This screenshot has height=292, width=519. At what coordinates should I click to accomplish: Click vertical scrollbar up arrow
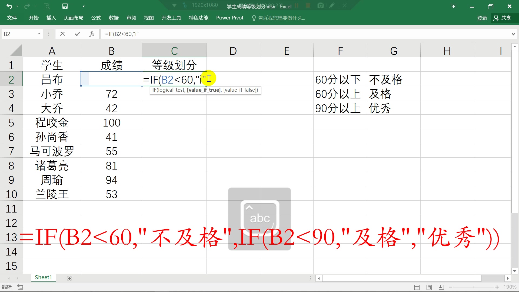(x=515, y=47)
